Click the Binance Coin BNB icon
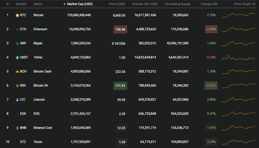This screenshot has width=259, height=148. click(x=17, y=128)
